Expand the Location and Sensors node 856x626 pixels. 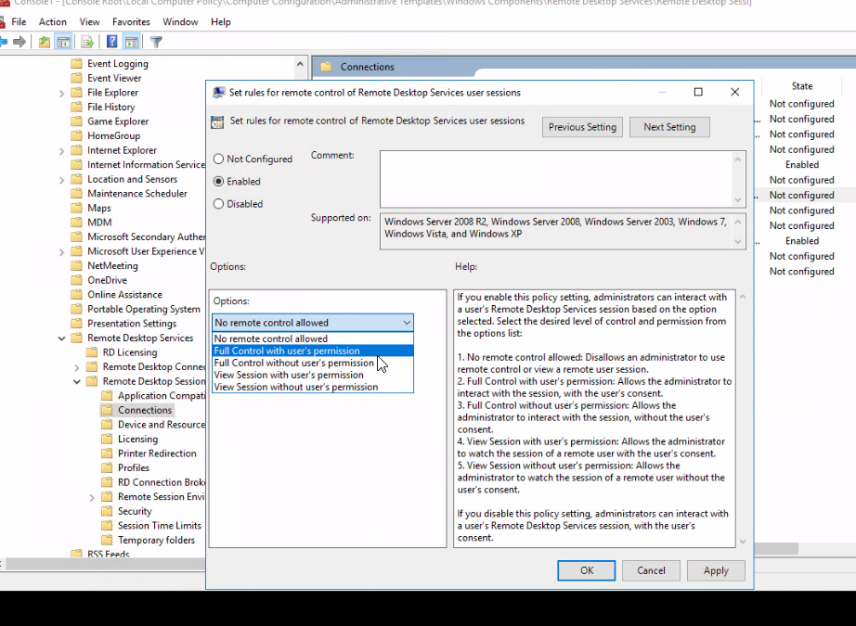click(61, 180)
